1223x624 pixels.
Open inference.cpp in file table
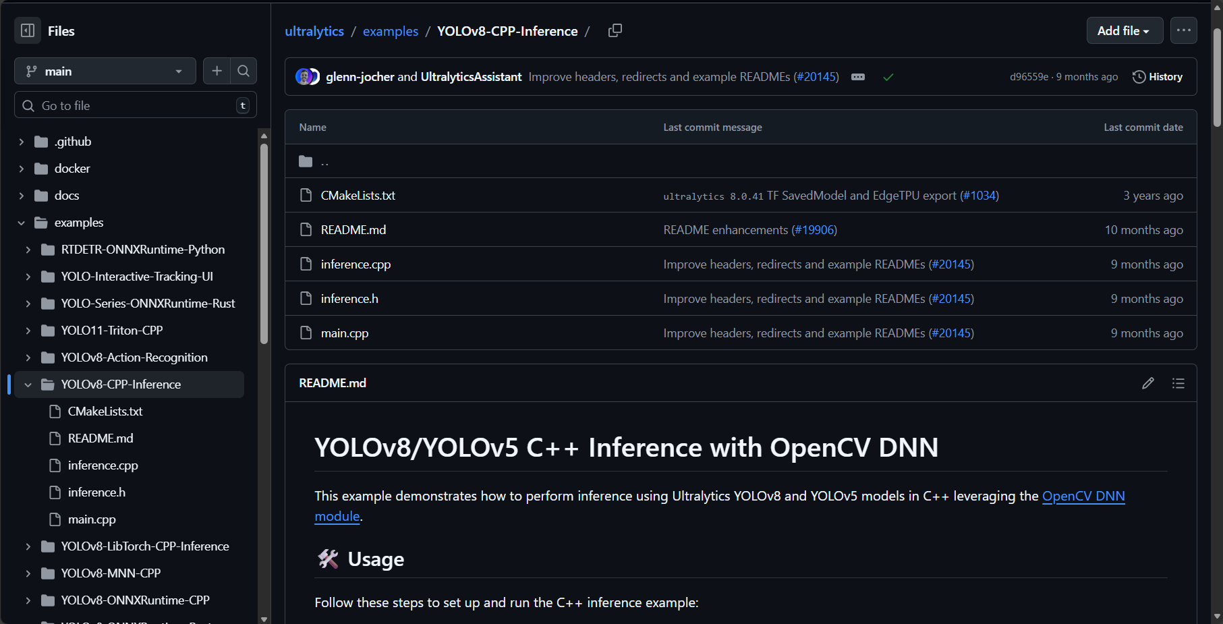pyautogui.click(x=355, y=264)
